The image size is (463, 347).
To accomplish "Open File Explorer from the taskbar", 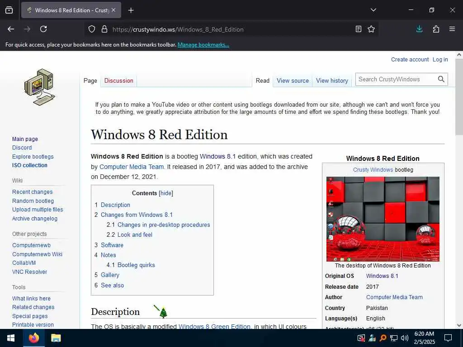I will tap(56, 338).
